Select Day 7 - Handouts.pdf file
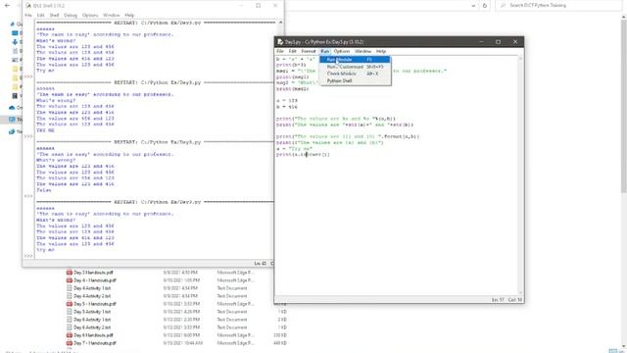This screenshot has height=353, width=627. [x=95, y=343]
